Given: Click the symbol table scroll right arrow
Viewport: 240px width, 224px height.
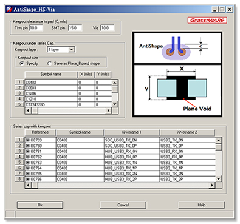Looking at the screenshot, I should (x=109, y=110).
